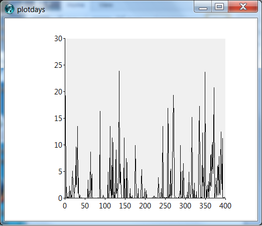Screen dimensions: 262x226
Task: Click the x-axis label 200
Action: [145, 206]
